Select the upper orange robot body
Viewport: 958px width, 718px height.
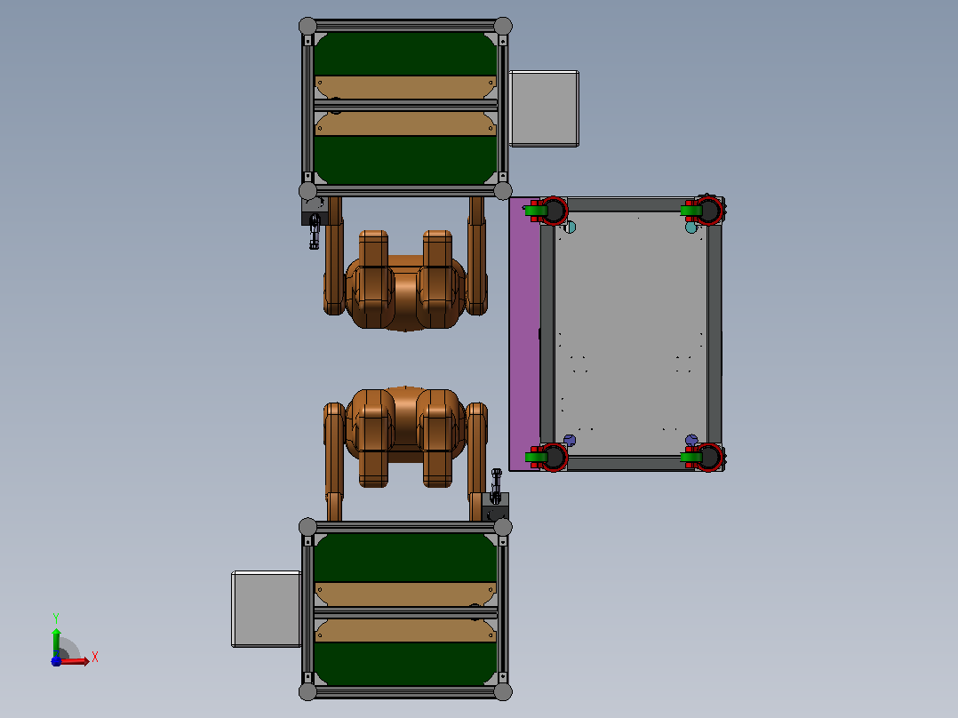click(x=405, y=281)
